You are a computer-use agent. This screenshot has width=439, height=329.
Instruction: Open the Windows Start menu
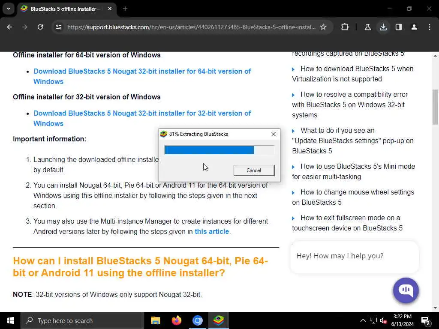(10, 320)
